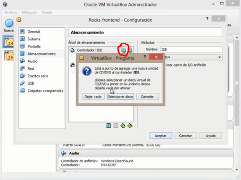Minimize the VirtualBox Administrador window
This screenshot has height=180, width=241.
(213, 4)
